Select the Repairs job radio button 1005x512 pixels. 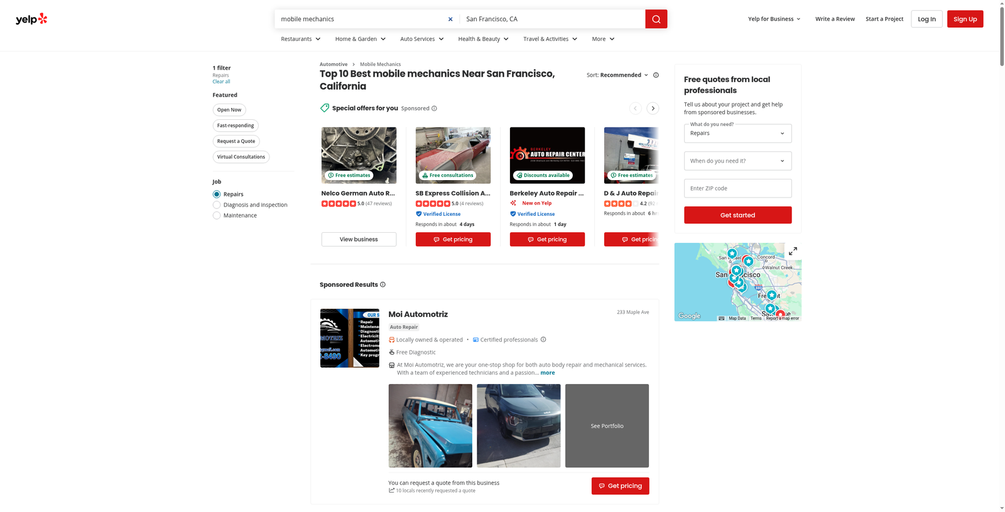(217, 194)
